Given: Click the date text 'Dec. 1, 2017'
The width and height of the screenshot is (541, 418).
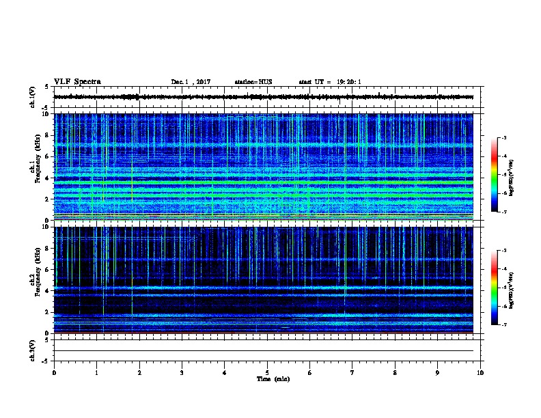Looking at the screenshot, I should click(x=191, y=82).
